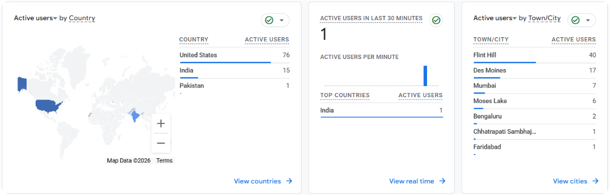Click View countries link
The image size is (610, 195).
(x=257, y=181)
